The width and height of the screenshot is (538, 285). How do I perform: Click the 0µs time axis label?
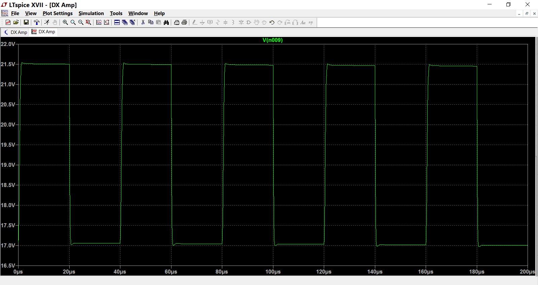click(x=18, y=272)
